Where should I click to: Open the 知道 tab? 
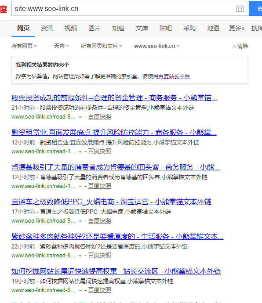[118, 28]
